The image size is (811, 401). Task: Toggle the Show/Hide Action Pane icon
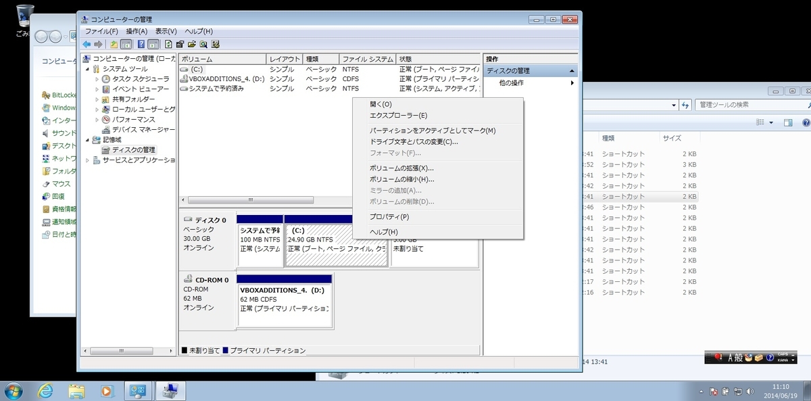153,44
